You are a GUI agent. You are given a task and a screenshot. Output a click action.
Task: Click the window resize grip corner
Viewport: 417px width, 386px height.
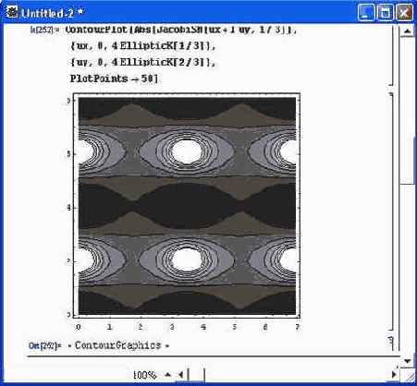coord(408,375)
